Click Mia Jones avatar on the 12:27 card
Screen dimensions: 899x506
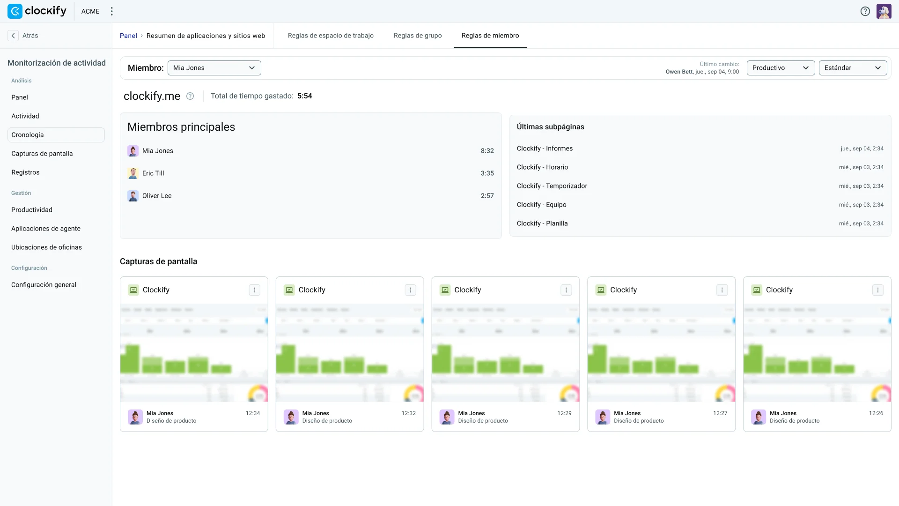(x=603, y=417)
